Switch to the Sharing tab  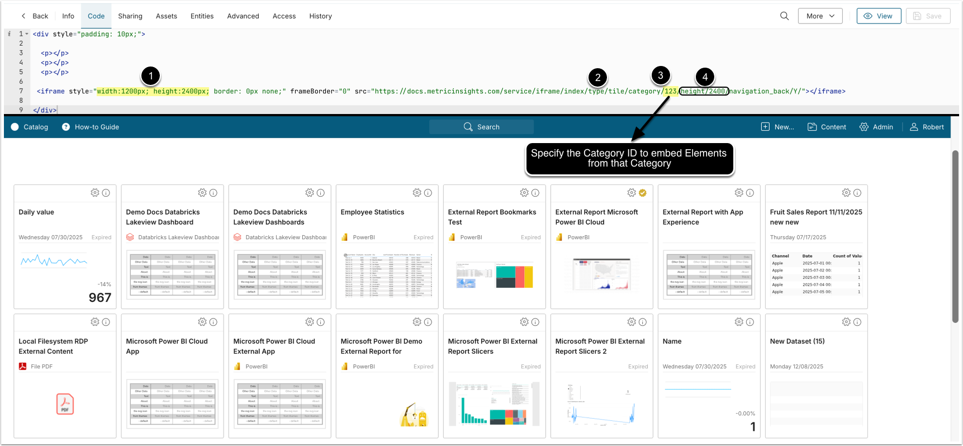point(130,16)
